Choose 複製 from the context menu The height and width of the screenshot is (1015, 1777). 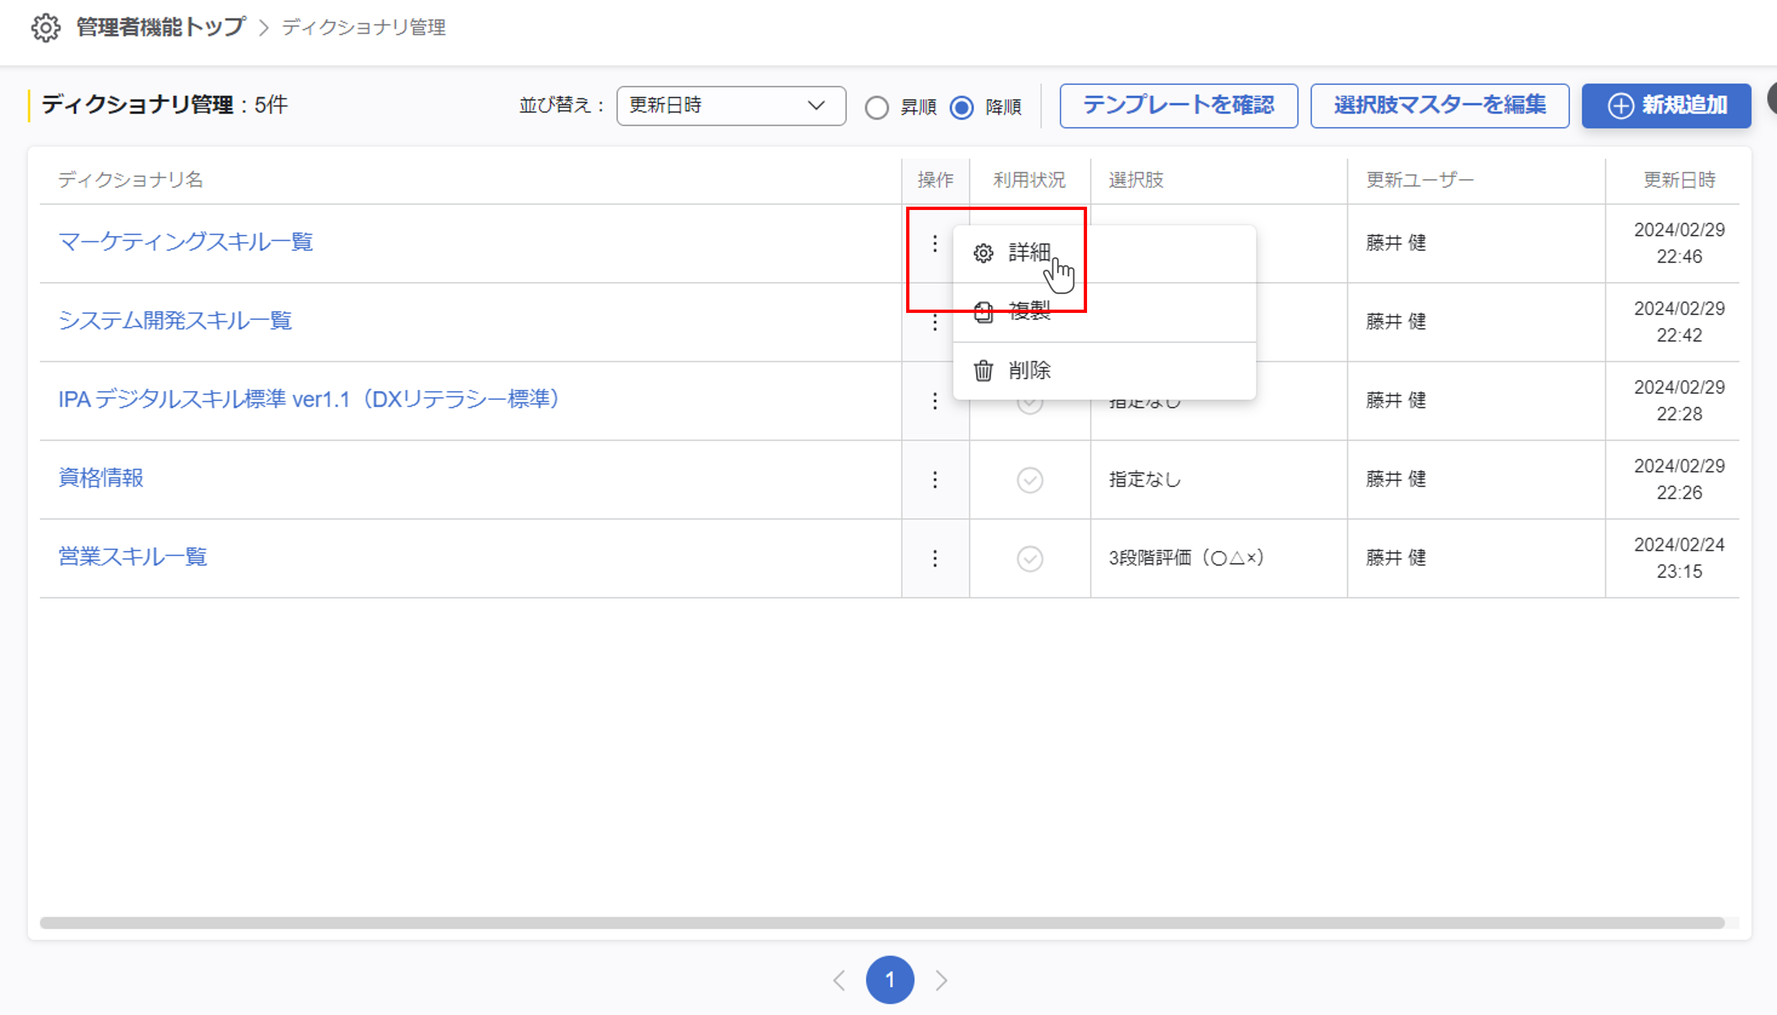pos(1029,312)
